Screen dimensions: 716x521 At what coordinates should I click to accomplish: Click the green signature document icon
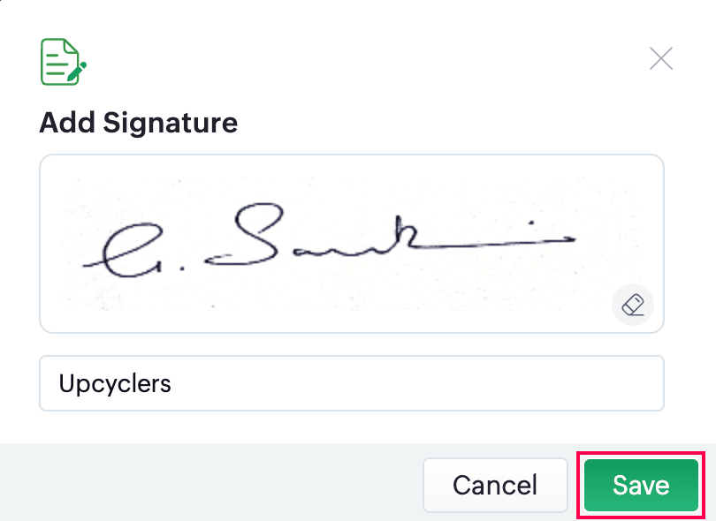point(64,61)
